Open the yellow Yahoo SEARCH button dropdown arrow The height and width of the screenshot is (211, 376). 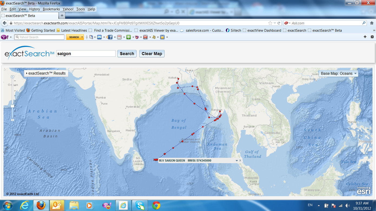coord(82,37)
